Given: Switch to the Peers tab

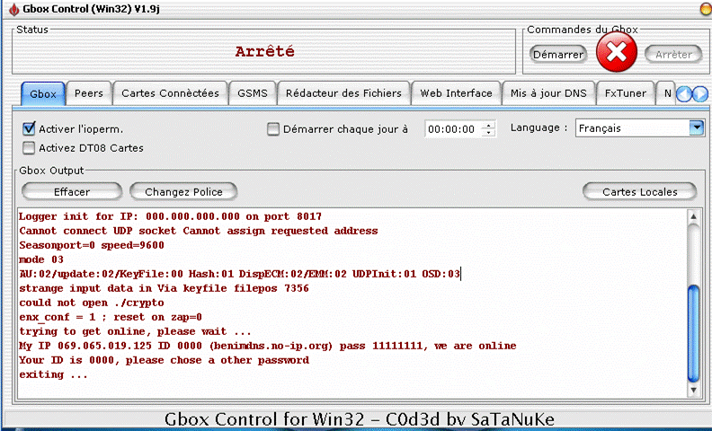Looking at the screenshot, I should point(88,93).
